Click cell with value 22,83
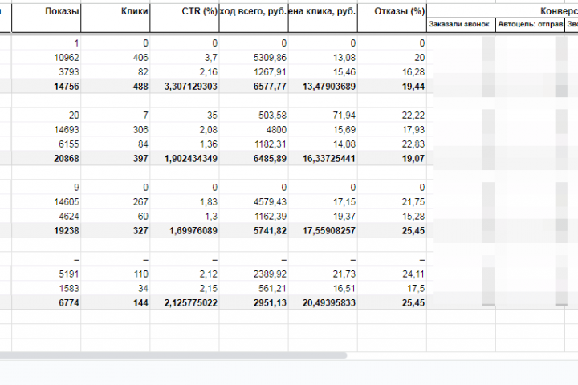 click(x=393, y=144)
